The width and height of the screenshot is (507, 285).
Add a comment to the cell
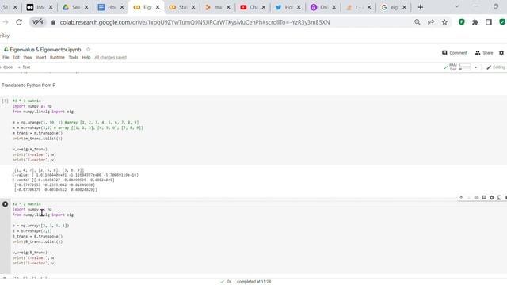(x=484, y=198)
